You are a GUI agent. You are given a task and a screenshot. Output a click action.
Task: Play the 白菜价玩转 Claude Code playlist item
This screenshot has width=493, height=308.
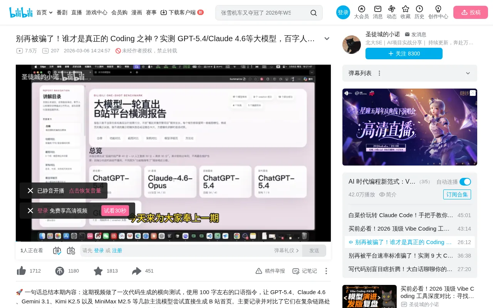coord(410,215)
